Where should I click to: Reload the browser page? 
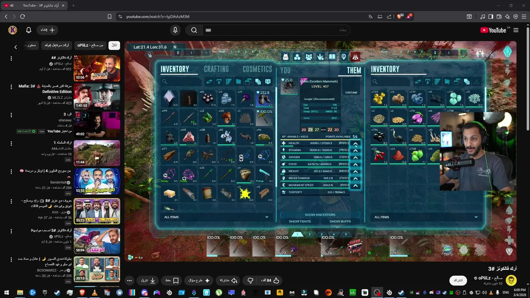click(x=22, y=17)
